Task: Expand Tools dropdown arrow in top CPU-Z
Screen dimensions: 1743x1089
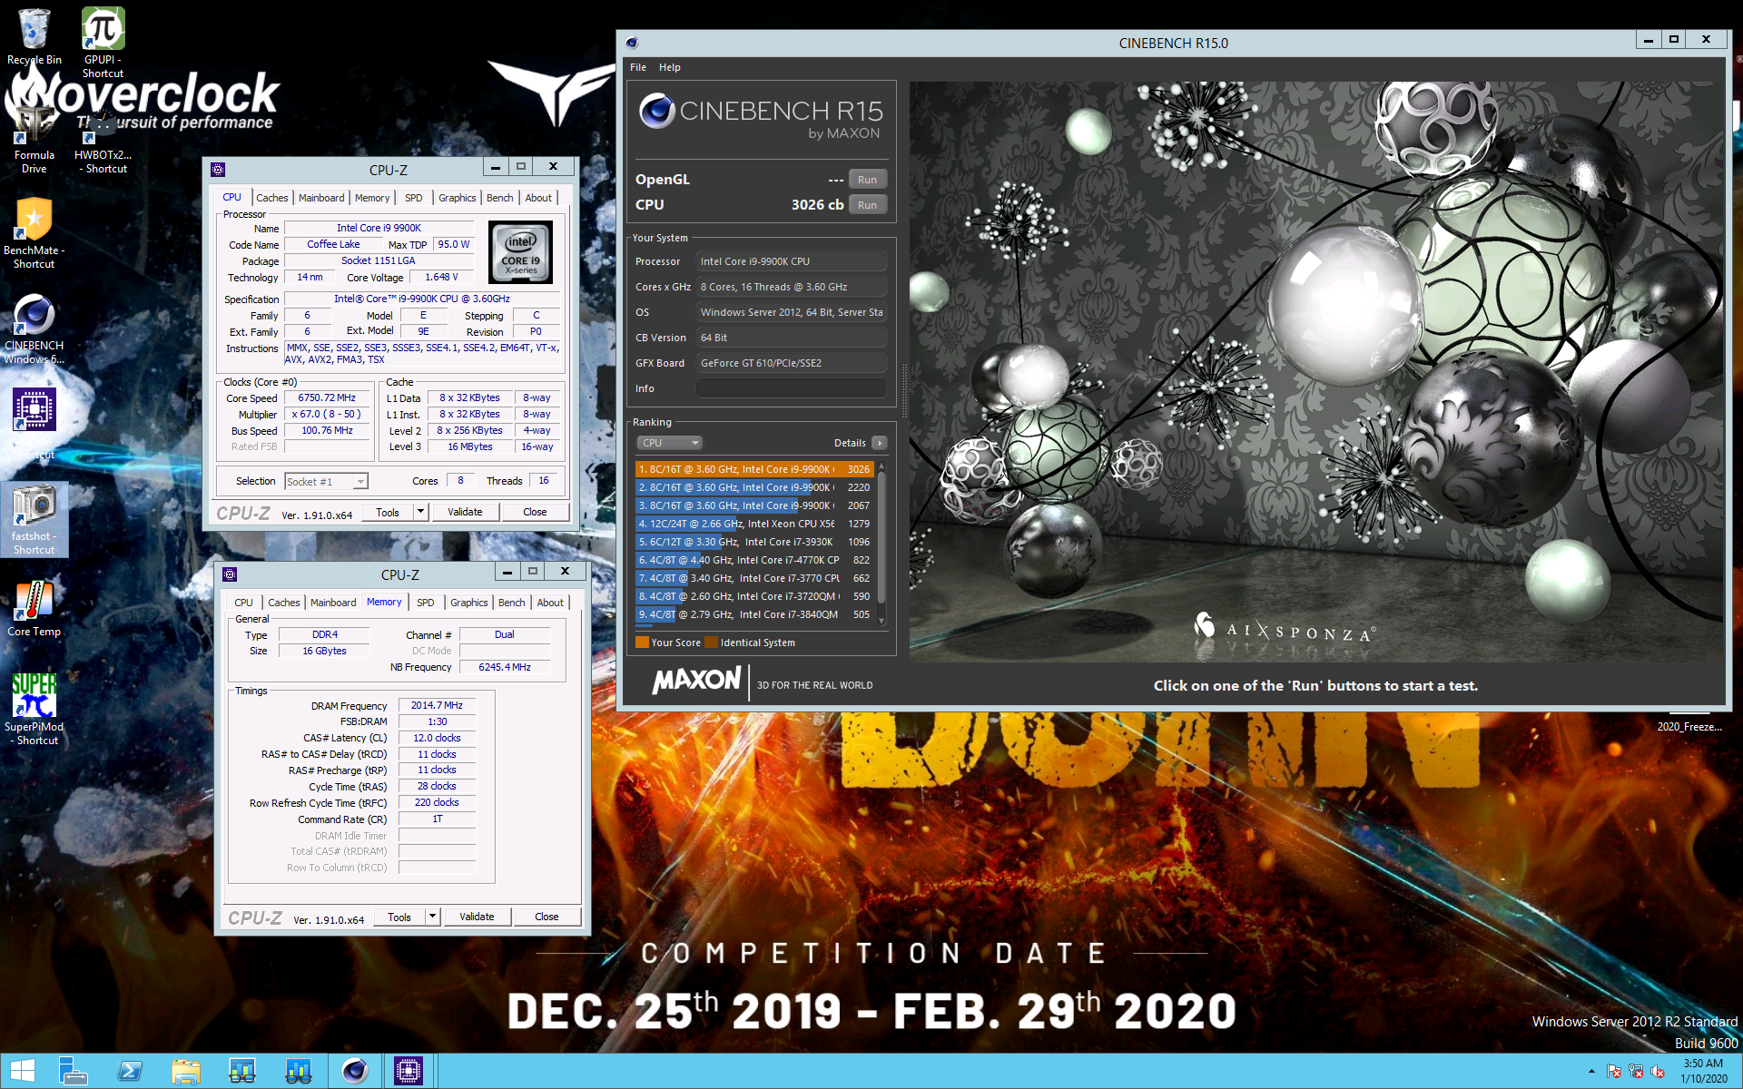Action: (x=420, y=512)
